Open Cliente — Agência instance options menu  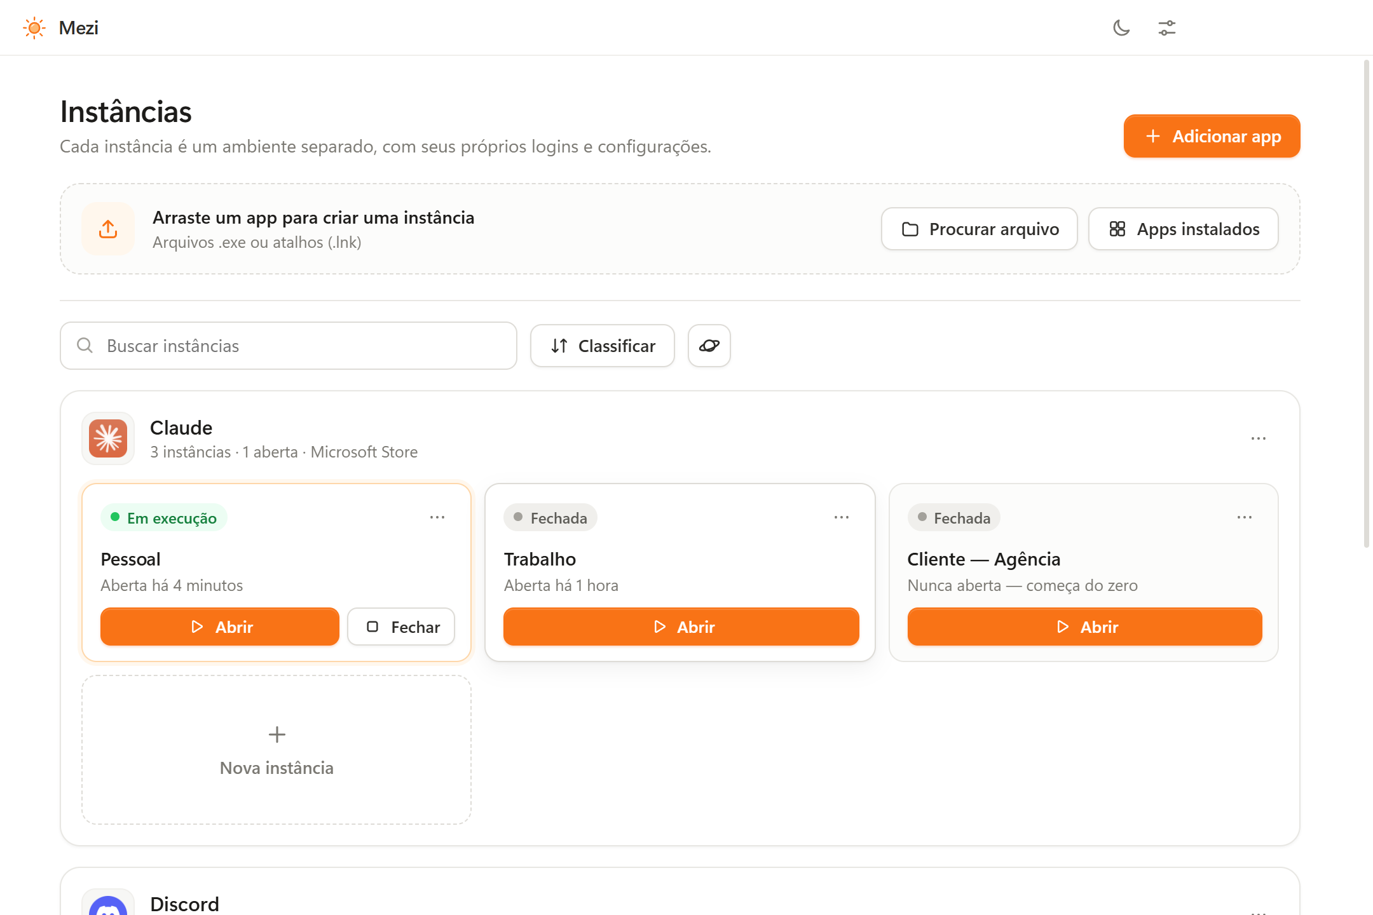1245,517
